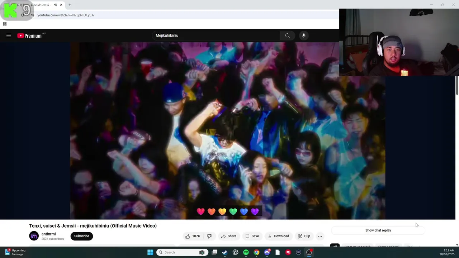Click the 253K subscribers text
Viewport: 459px width, 258px height.
pos(53,239)
